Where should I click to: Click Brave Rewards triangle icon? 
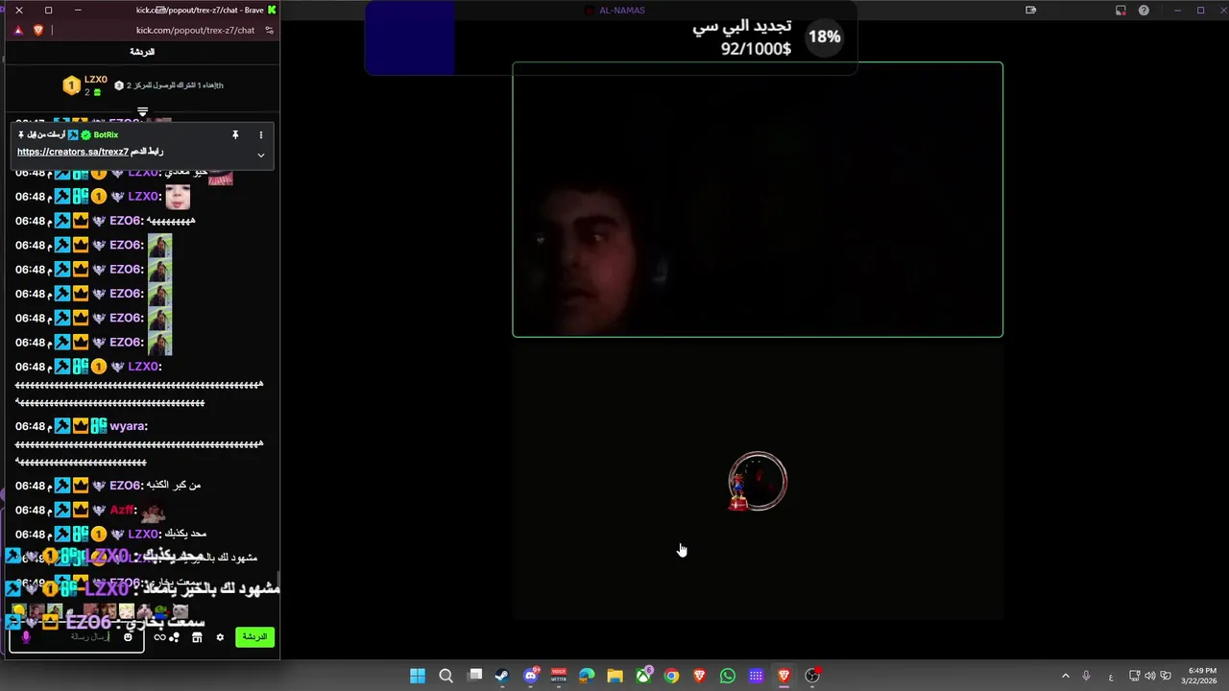coord(18,30)
